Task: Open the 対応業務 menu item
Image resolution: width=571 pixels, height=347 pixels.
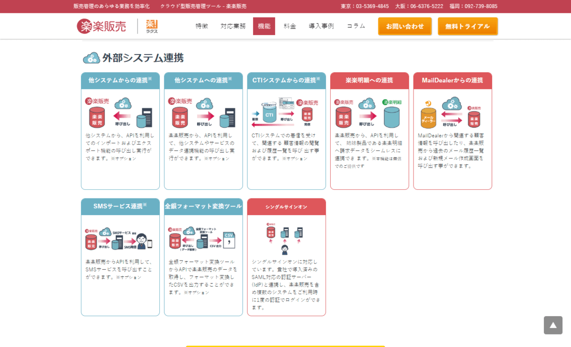Action: 233,26
